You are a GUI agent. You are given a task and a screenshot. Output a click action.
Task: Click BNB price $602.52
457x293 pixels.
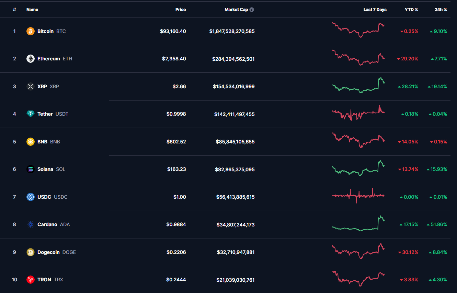click(x=176, y=142)
